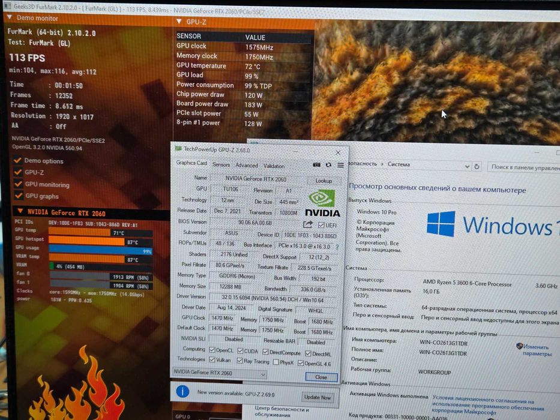Screen dimensions: 560x420
Task: Click Система in the breadcrumb path
Action: (x=399, y=164)
